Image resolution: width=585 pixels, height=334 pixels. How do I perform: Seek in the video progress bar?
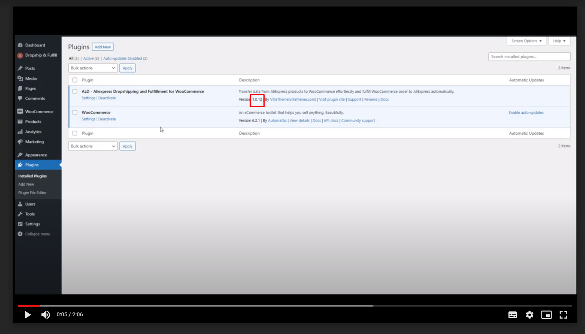pyautogui.click(x=295, y=306)
